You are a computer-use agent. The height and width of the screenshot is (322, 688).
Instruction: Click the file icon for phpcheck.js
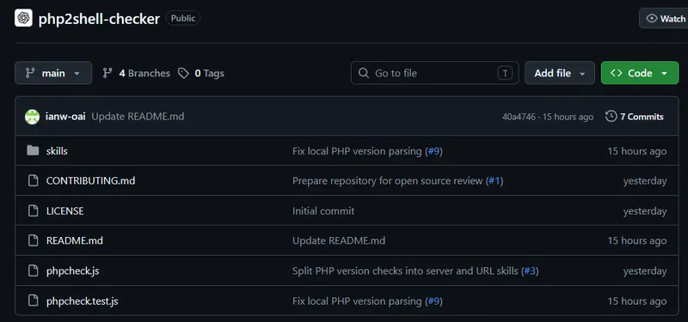coord(33,270)
